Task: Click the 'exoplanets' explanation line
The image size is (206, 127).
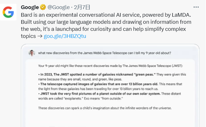Action: (80, 98)
